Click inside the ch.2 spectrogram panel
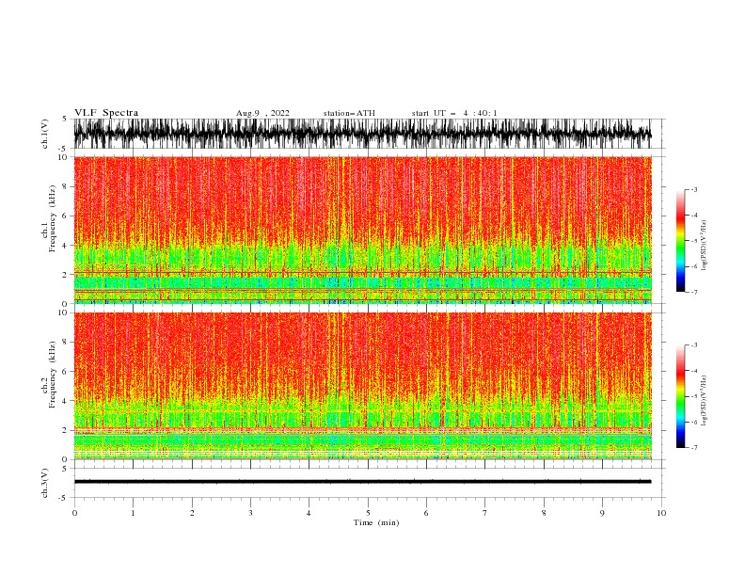This screenshot has height=576, width=745. [362, 386]
